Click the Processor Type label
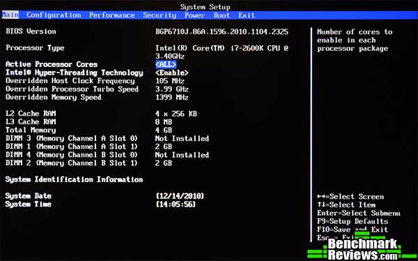 pyautogui.click(x=35, y=48)
